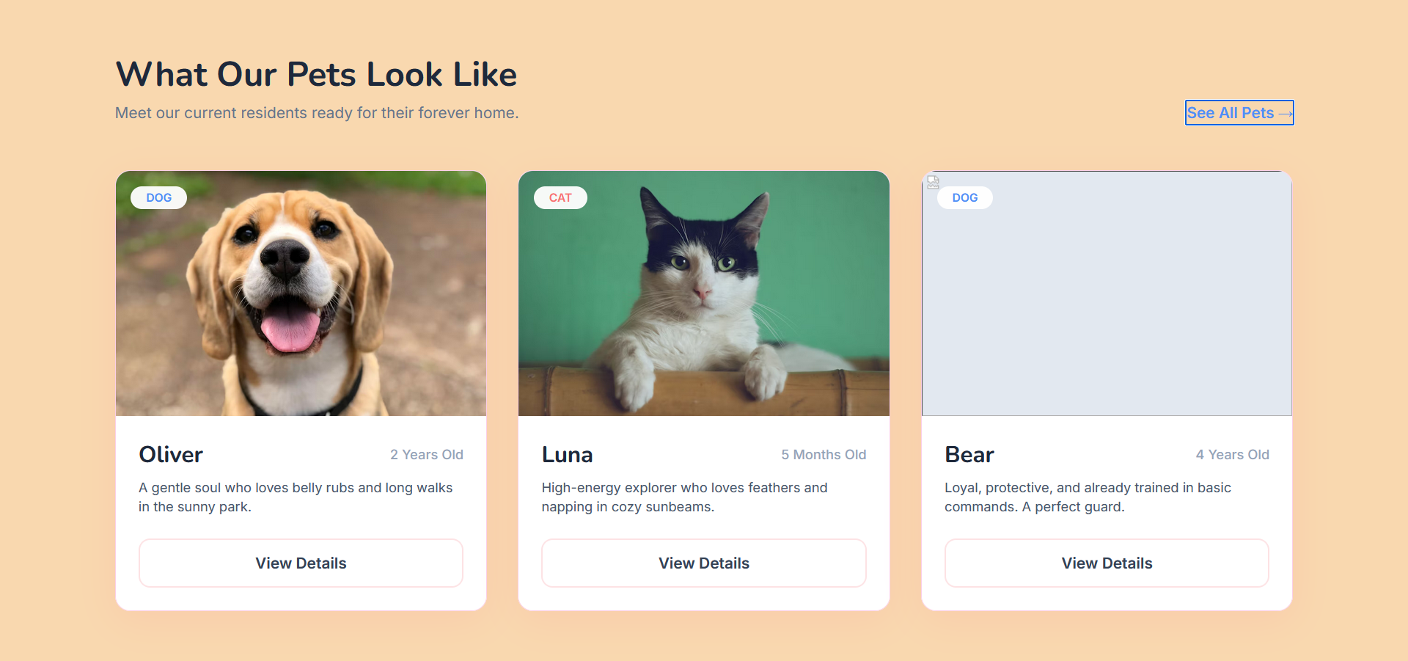Image resolution: width=1408 pixels, height=661 pixels.
Task: Click Oliver's beagle photo
Action: tap(301, 293)
